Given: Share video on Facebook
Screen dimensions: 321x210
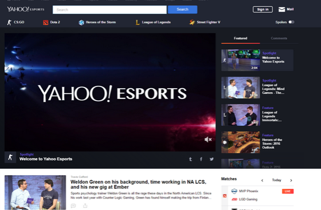Looking at the screenshot, I should coord(201,159).
